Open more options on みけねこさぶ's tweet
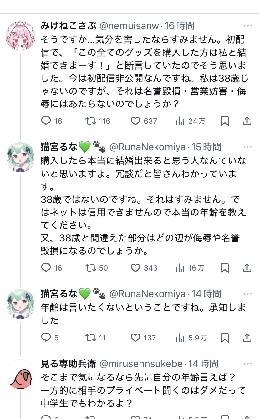The height and width of the screenshot is (419, 259). coord(247,26)
